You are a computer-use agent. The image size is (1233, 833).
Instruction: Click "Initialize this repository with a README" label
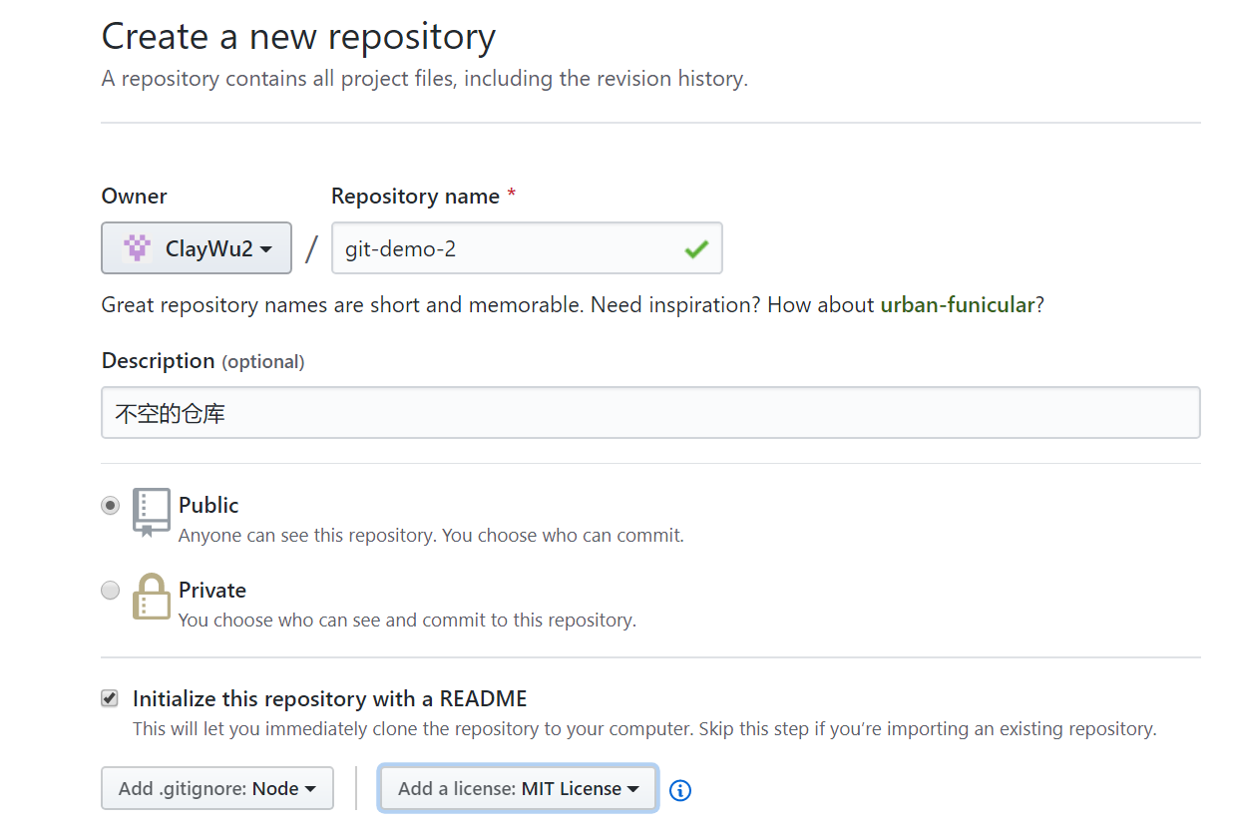329,698
